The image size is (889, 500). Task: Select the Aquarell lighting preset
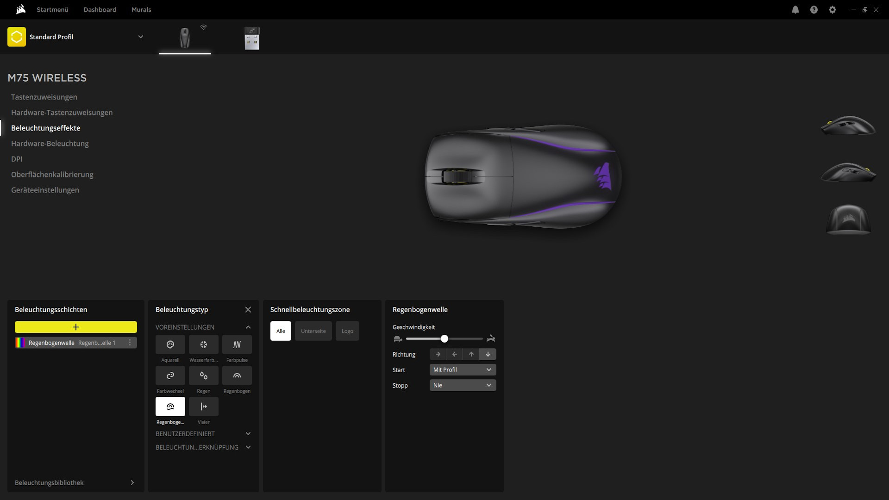[170, 344]
